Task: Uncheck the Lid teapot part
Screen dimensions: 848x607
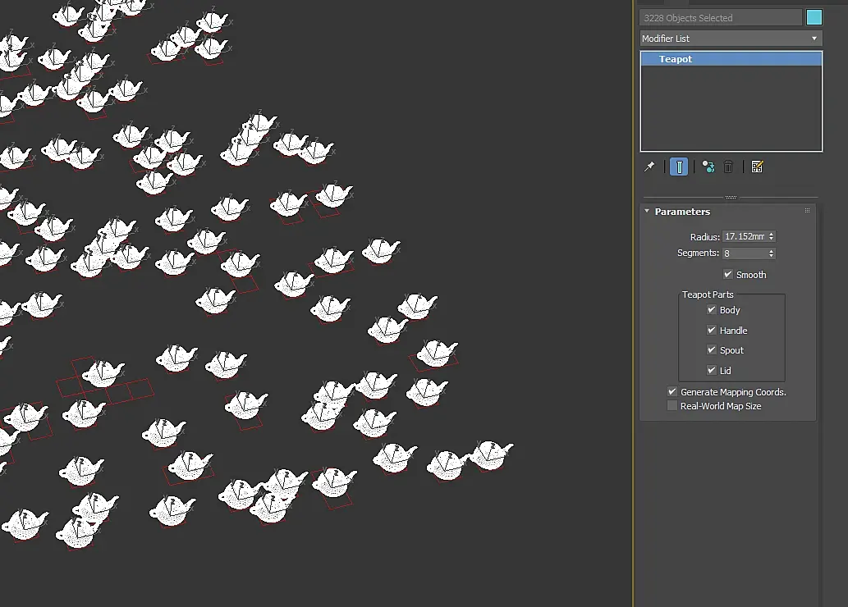Action: coord(712,371)
